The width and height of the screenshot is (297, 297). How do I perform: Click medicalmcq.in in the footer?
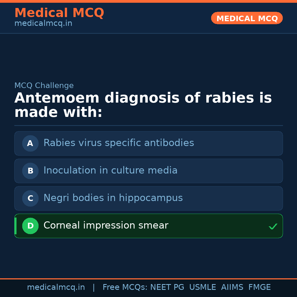pos(56,287)
